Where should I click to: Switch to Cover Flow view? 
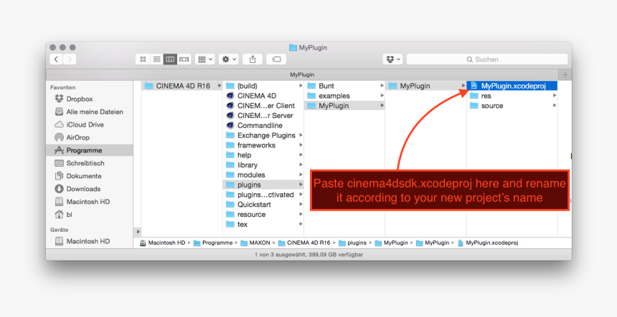pyautogui.click(x=184, y=59)
